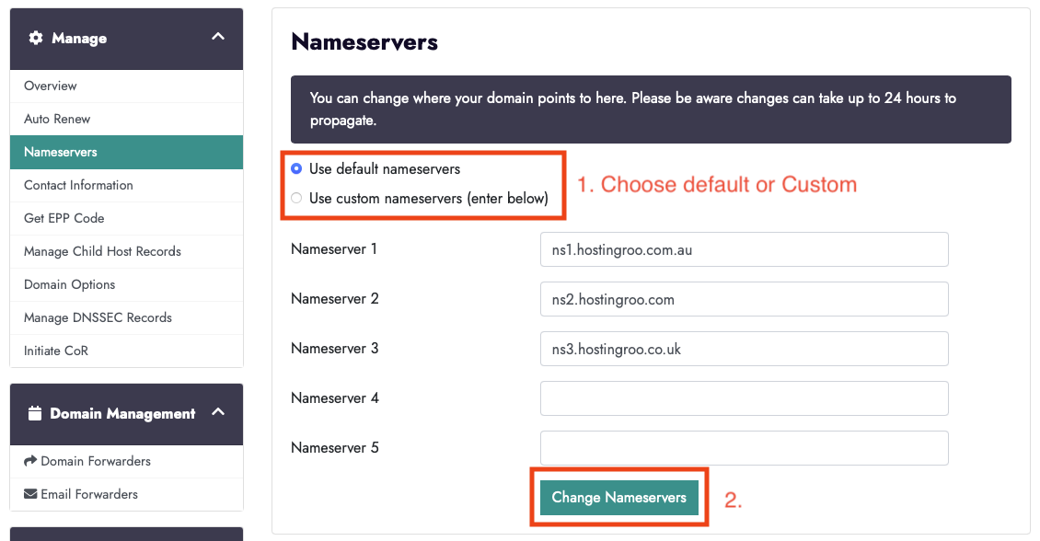Go to Contact Information
This screenshot has height=541, width=1040.
(78, 185)
